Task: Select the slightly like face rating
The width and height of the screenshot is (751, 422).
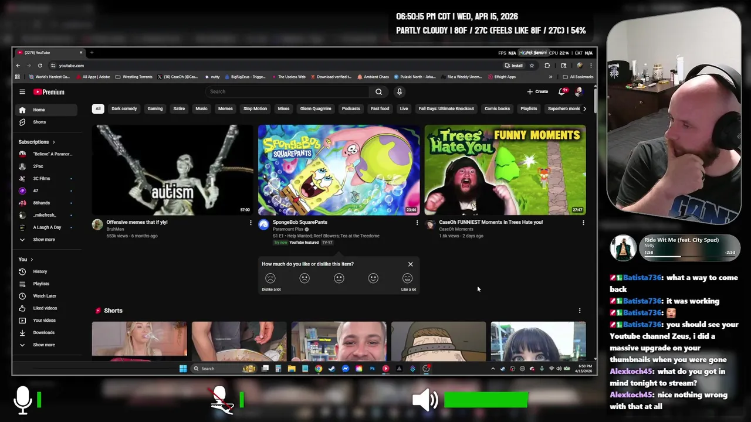Action: (x=373, y=278)
